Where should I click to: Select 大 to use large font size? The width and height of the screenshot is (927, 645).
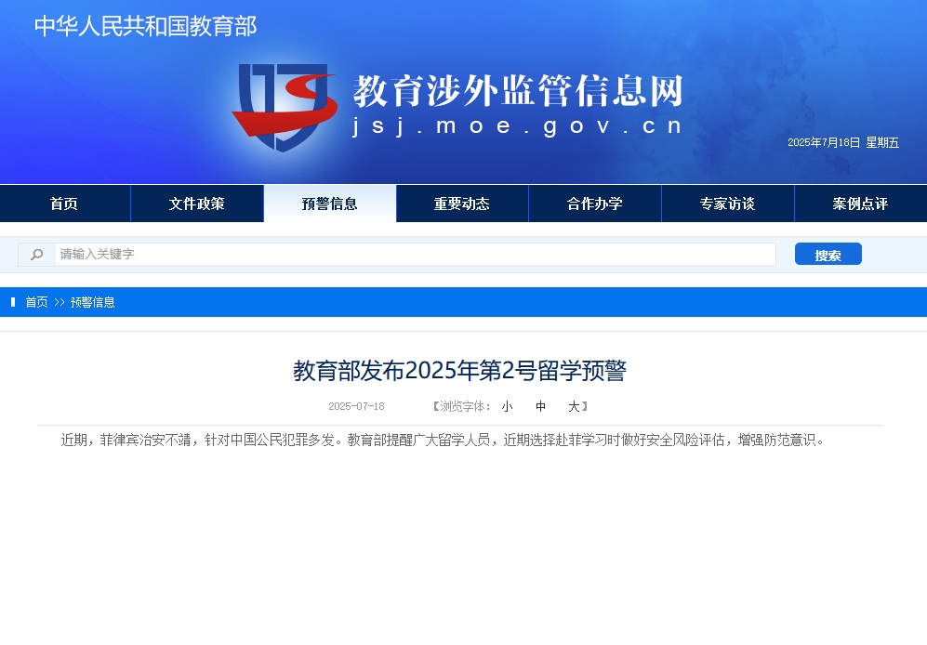coord(575,406)
